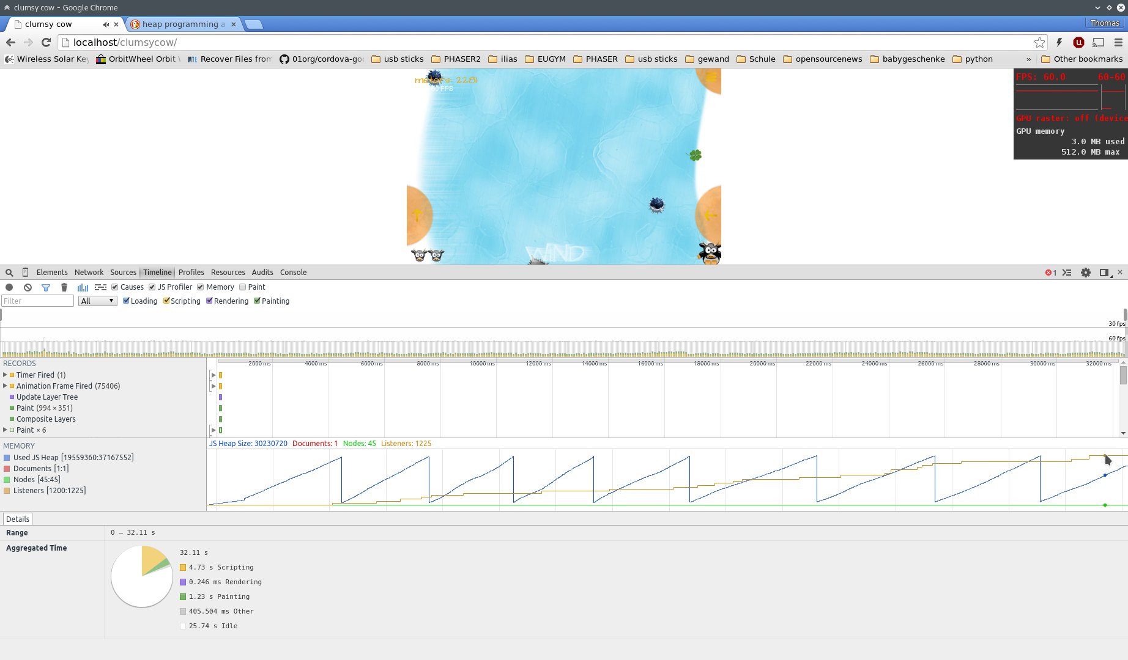This screenshot has width=1128, height=660.
Task: Click the garbage collect trash icon
Action: click(x=64, y=287)
